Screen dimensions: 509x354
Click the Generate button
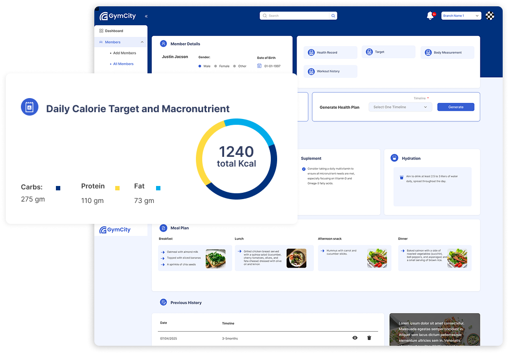click(456, 107)
